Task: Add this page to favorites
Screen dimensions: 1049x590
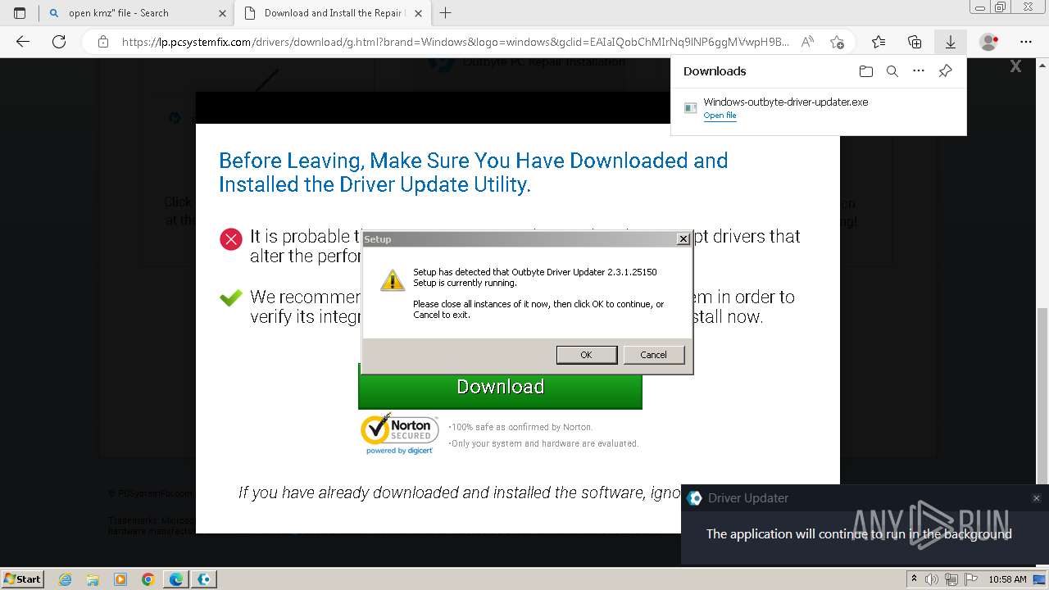Action: [x=837, y=42]
